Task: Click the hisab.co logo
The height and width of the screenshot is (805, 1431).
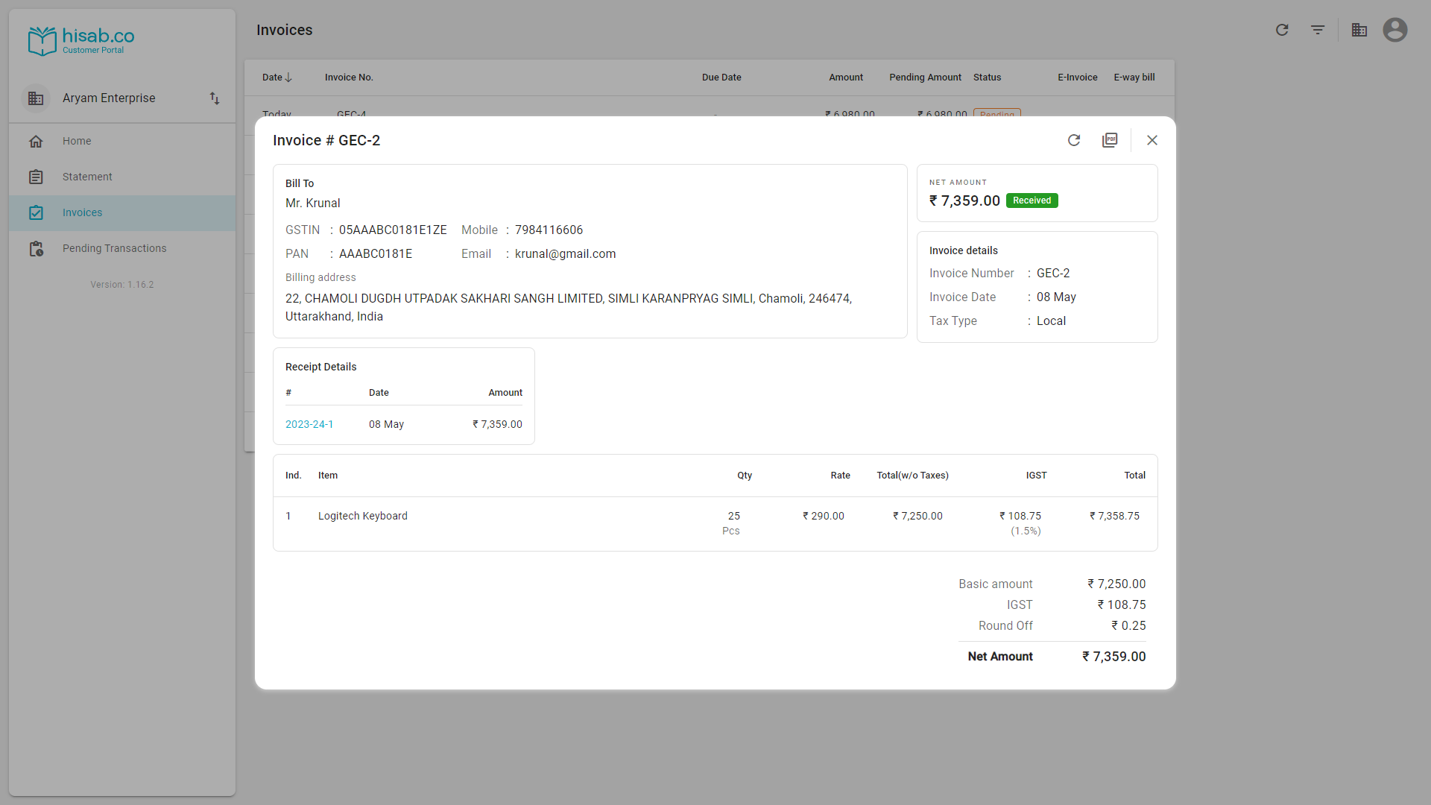Action: click(81, 40)
